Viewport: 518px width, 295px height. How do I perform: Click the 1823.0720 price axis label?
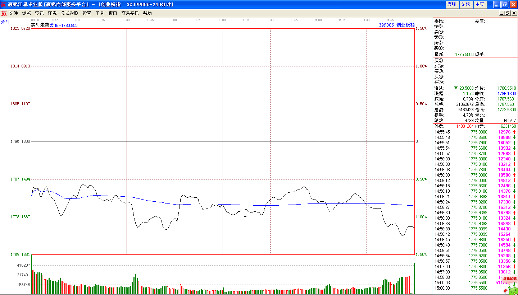pos(21,28)
